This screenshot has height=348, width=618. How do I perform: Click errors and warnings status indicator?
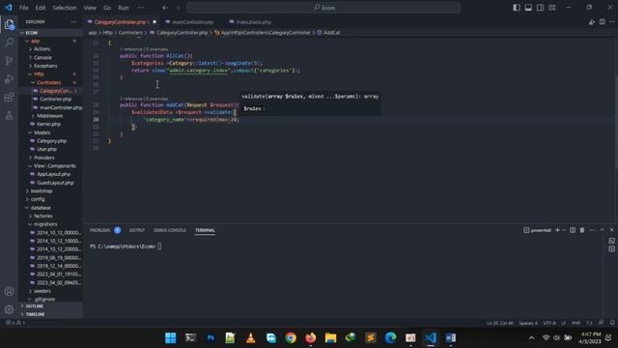(x=15, y=323)
